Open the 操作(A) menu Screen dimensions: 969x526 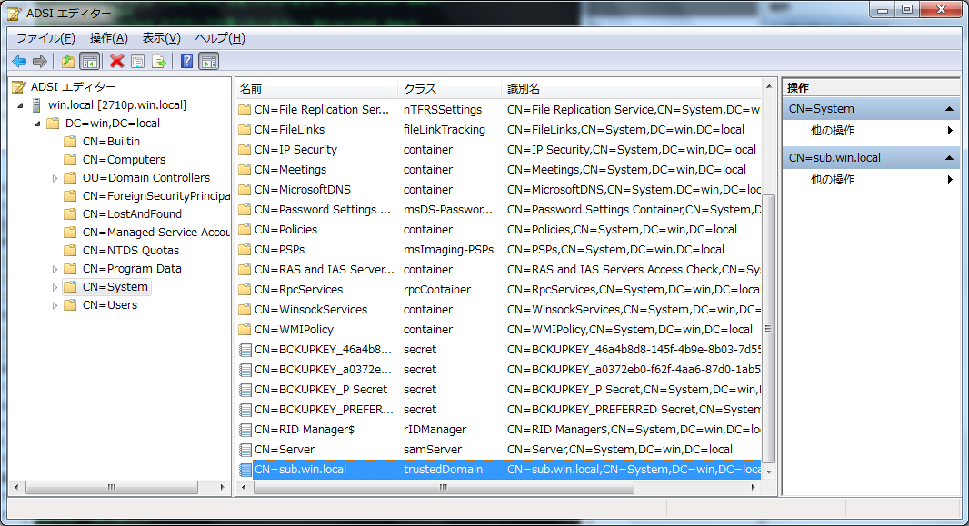point(108,37)
